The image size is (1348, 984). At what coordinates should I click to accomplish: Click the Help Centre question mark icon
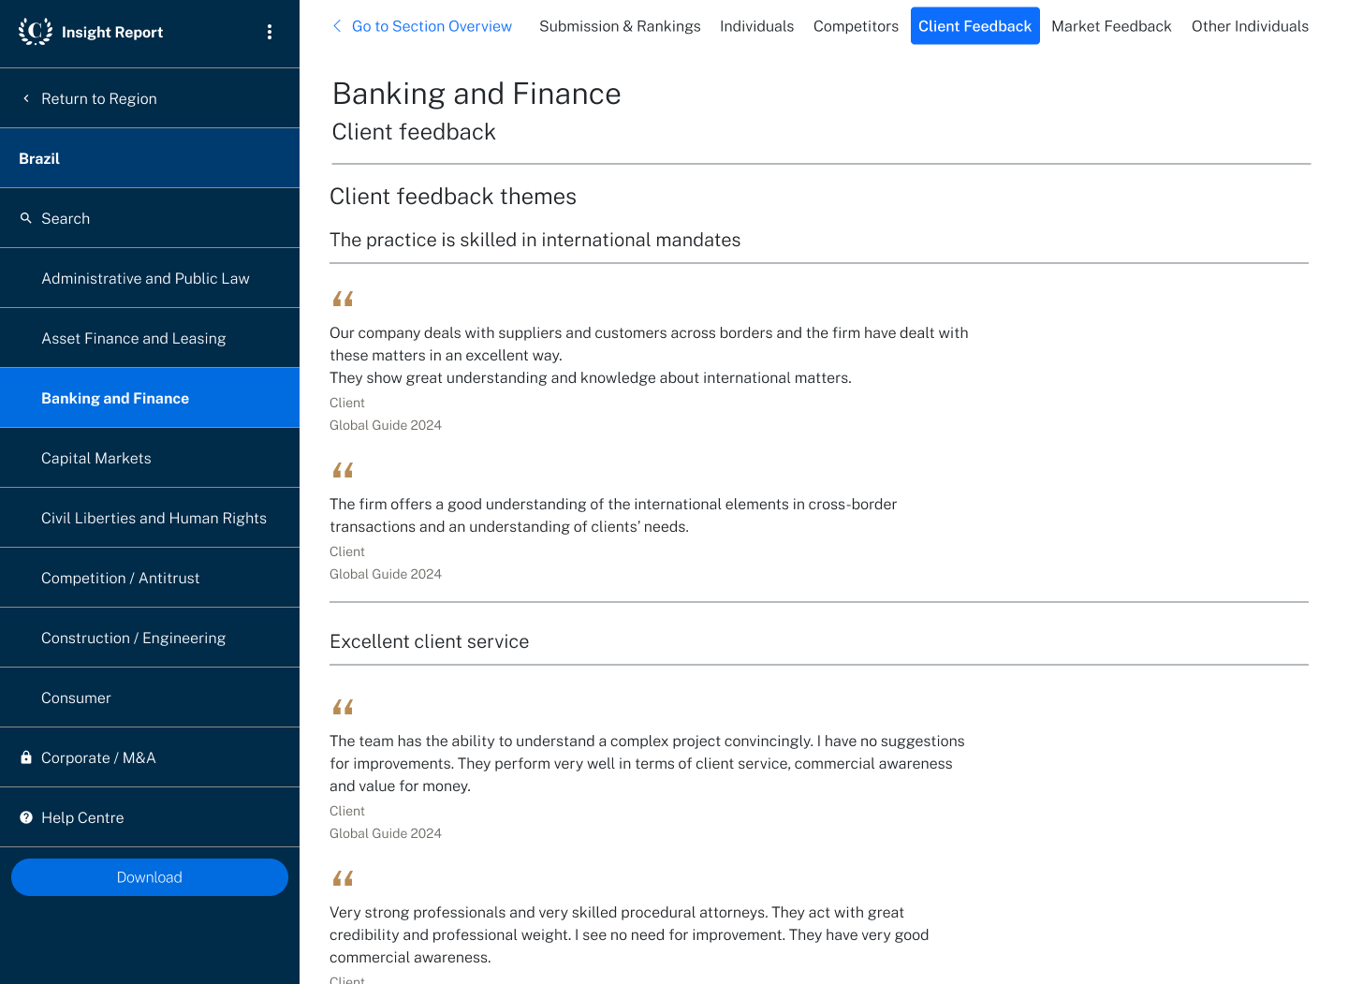[26, 816]
